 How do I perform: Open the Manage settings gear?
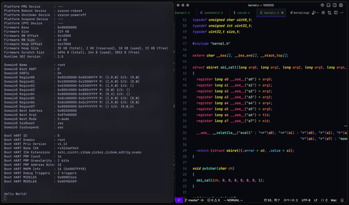[341, 5]
